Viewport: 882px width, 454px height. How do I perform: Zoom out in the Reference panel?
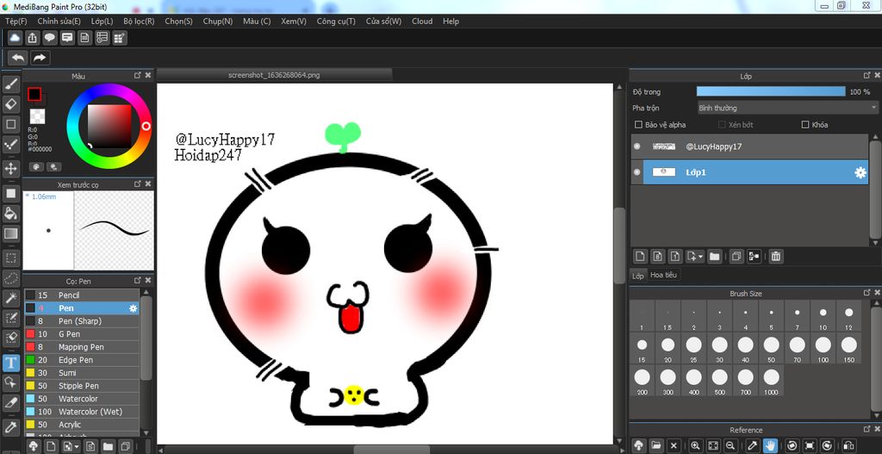point(730,445)
